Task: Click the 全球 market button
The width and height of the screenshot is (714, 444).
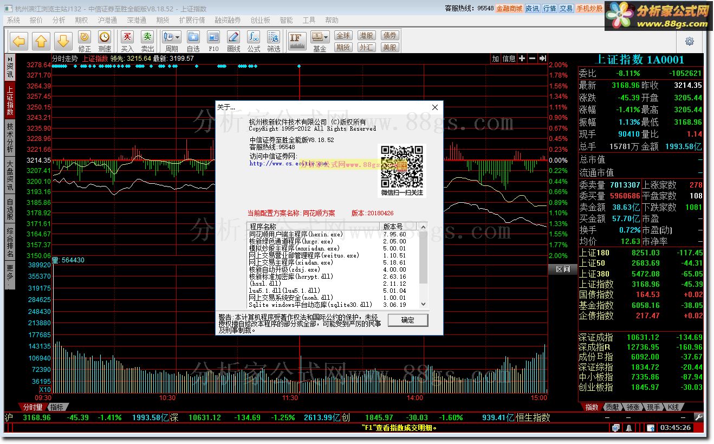Action: 343,36
